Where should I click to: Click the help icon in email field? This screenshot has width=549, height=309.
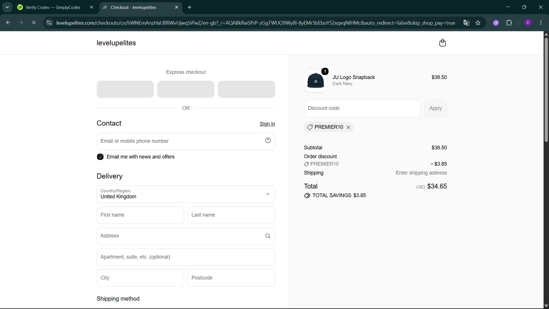tap(268, 141)
